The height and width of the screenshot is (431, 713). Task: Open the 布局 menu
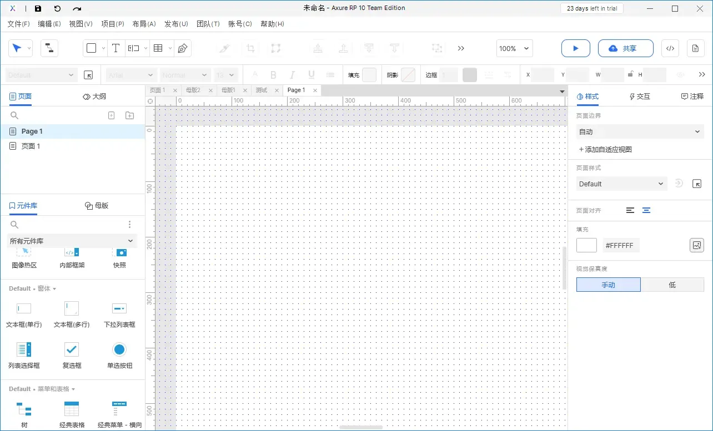pyautogui.click(x=144, y=24)
